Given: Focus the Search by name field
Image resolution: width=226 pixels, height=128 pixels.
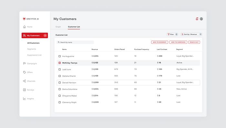Looking at the screenshot, I should coord(75,42).
